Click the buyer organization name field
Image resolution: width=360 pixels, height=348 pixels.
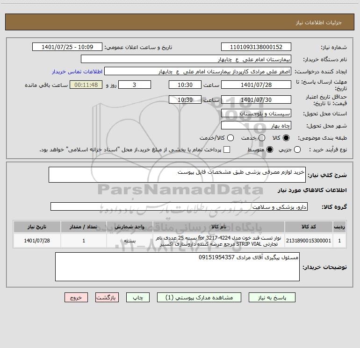pyautogui.click(x=186, y=59)
